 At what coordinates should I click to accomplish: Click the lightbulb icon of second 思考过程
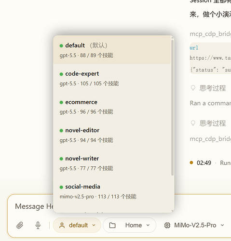tap(193, 123)
